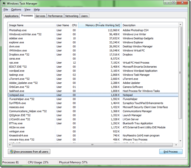Select the wordpad.exe process

[x=93, y=71]
